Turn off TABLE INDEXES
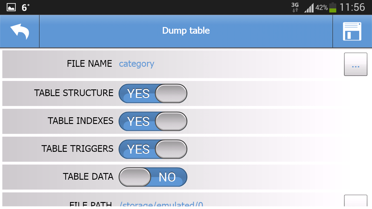This screenshot has height=209, width=372. (153, 121)
